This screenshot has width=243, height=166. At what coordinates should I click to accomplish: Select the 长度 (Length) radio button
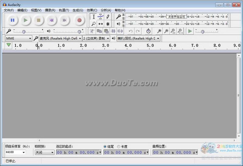118,147
